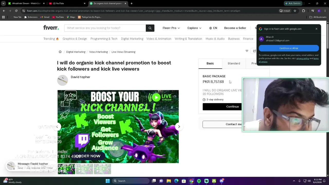Viewport: 329px width, 185px height.
Task: Open Digital Marketing category menu
Action: point(132,39)
